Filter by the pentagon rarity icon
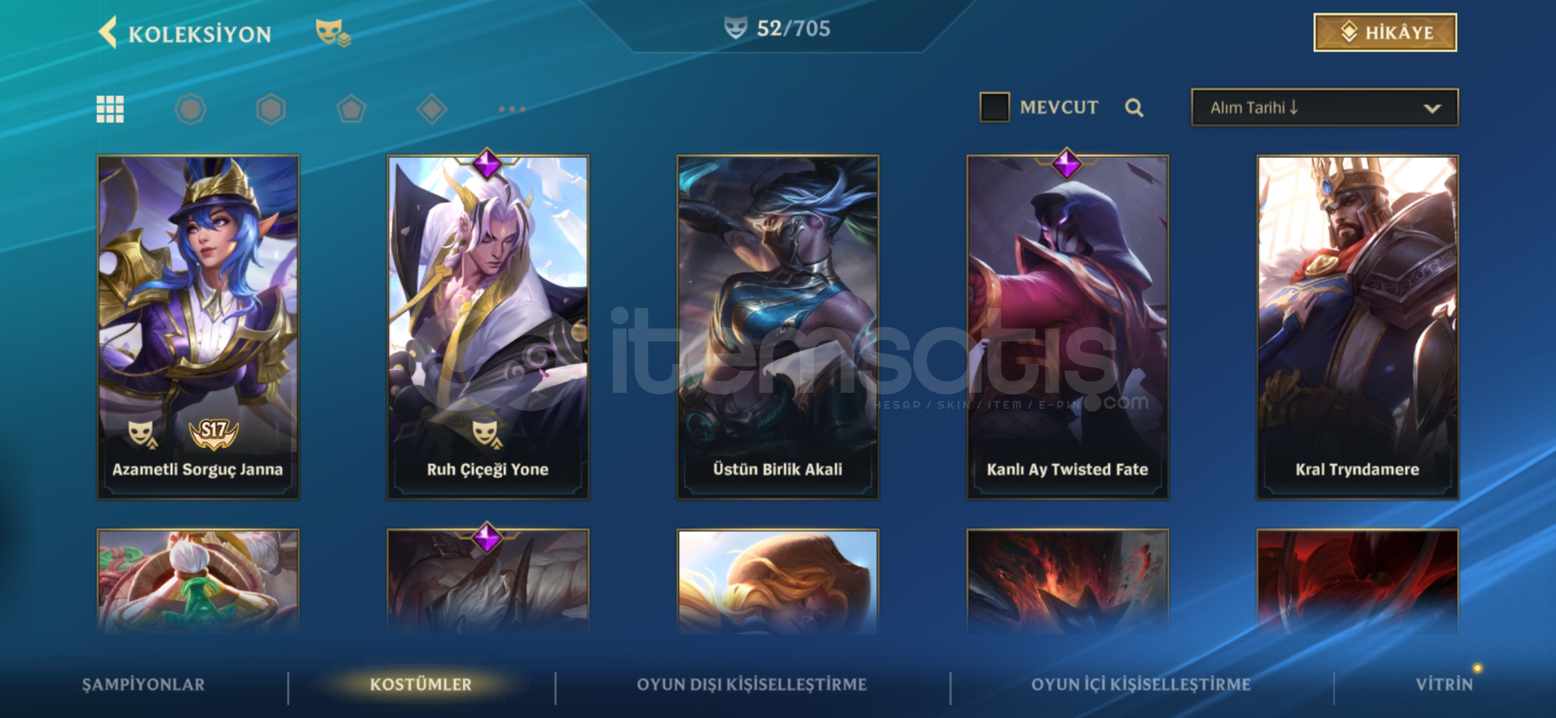The width and height of the screenshot is (1556, 718). click(351, 108)
